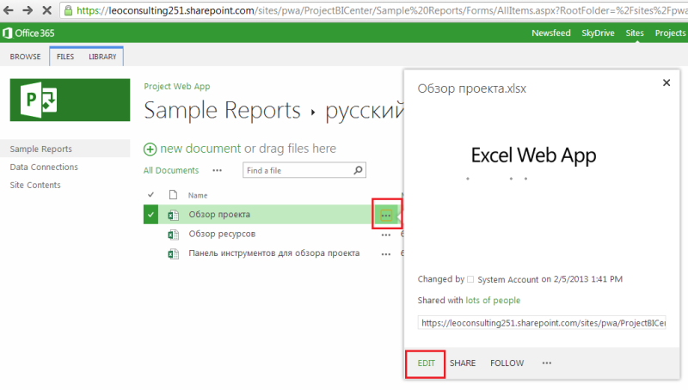The height and width of the screenshot is (390, 688).
Task: Open Site Contents in the left navigation
Action: (35, 185)
